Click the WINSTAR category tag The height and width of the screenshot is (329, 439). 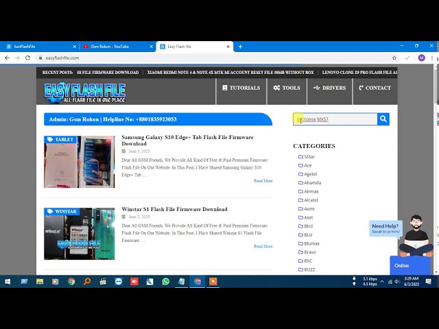tap(62, 212)
